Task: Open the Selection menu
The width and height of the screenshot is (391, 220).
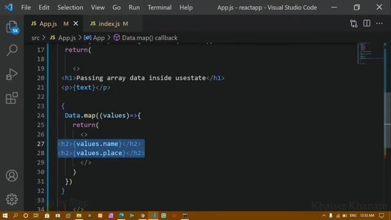Action: 70,7
